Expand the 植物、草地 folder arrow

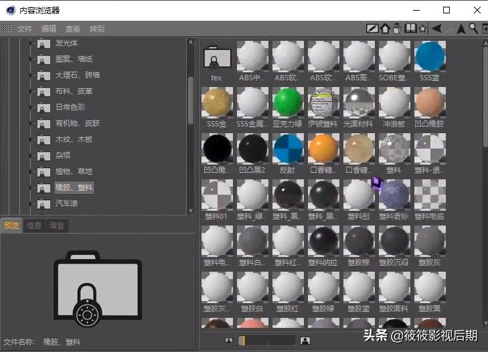31,172
